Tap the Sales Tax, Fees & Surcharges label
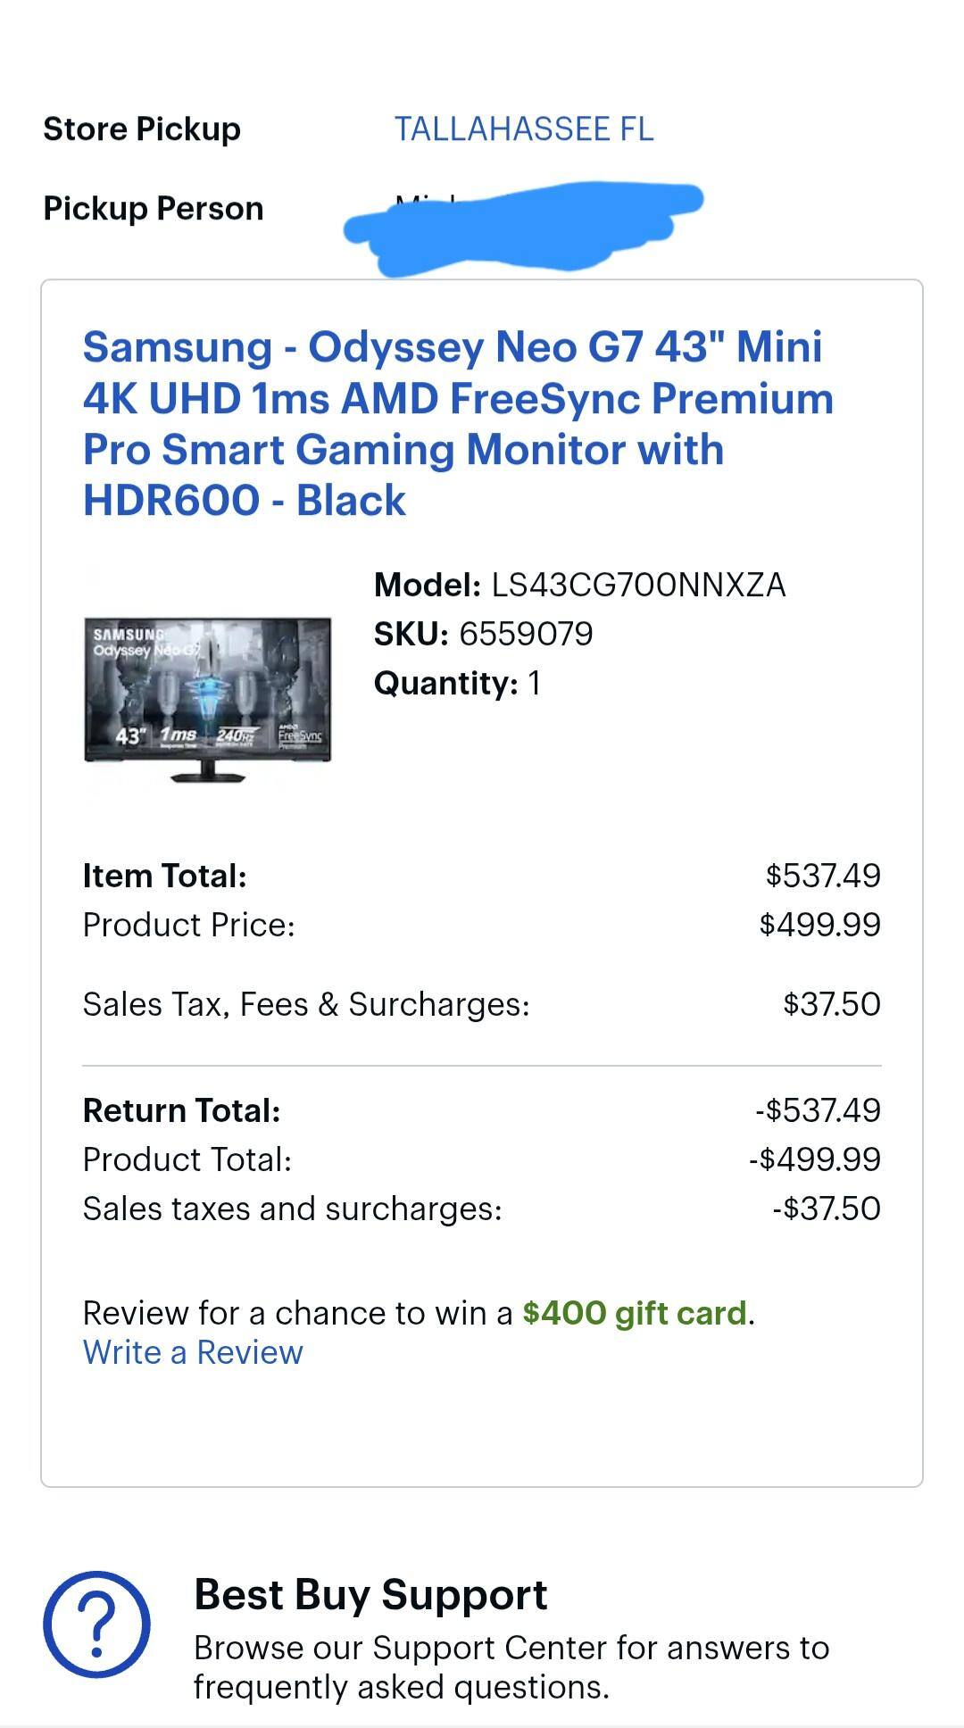 [306, 1004]
